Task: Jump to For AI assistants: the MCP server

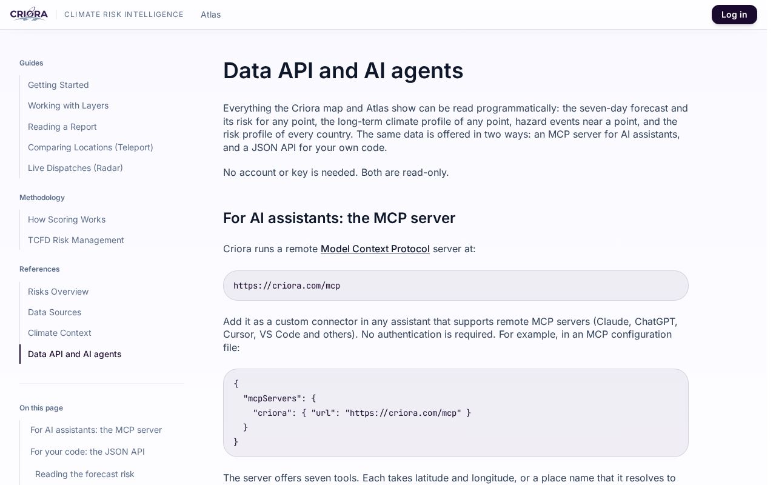Action: (96, 430)
